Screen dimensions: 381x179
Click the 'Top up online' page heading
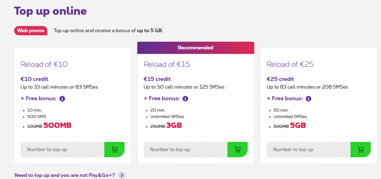pos(50,11)
